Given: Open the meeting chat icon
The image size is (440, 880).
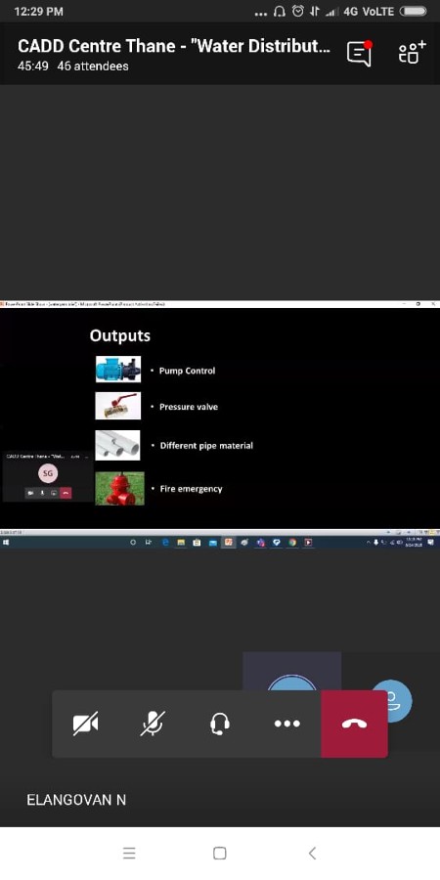Looking at the screenshot, I should point(359,53).
